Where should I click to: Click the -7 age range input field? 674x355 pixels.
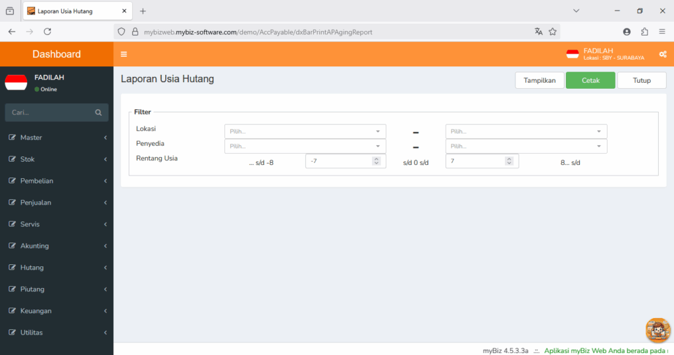coord(346,161)
